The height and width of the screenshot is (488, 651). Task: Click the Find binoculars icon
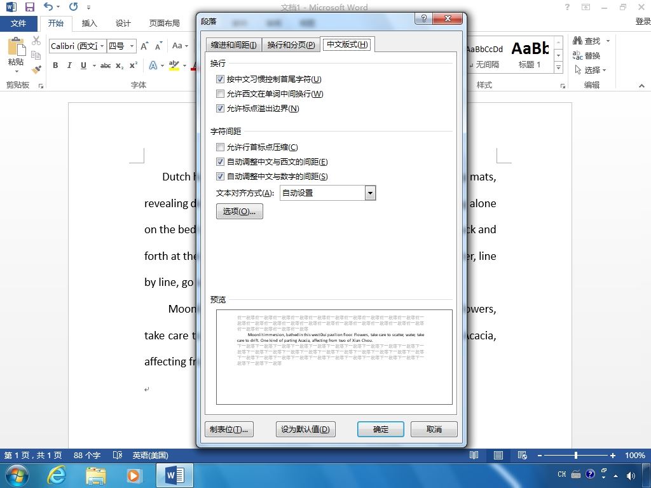tap(577, 40)
